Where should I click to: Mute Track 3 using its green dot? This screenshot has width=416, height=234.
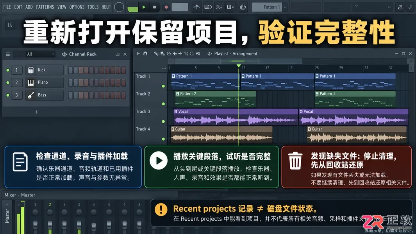point(163,121)
